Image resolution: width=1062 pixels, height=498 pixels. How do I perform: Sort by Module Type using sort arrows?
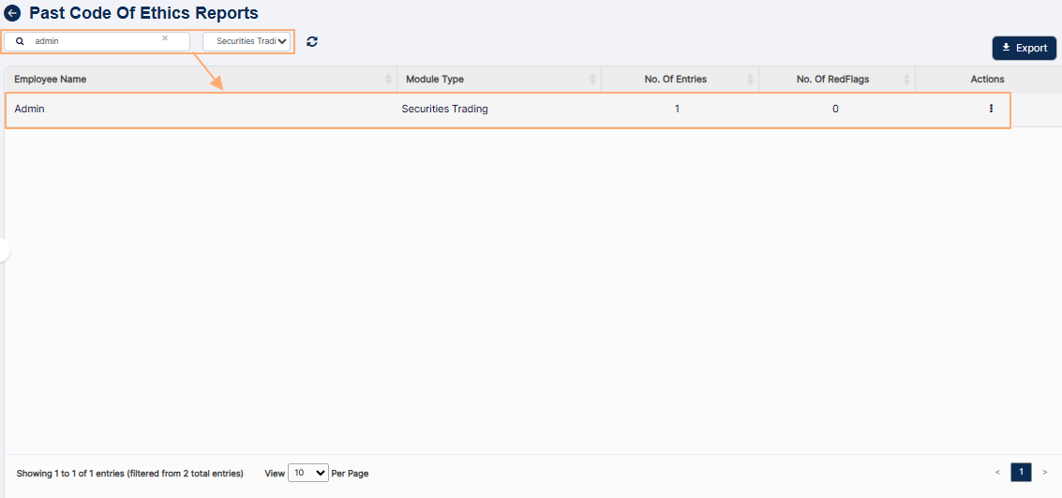592,80
